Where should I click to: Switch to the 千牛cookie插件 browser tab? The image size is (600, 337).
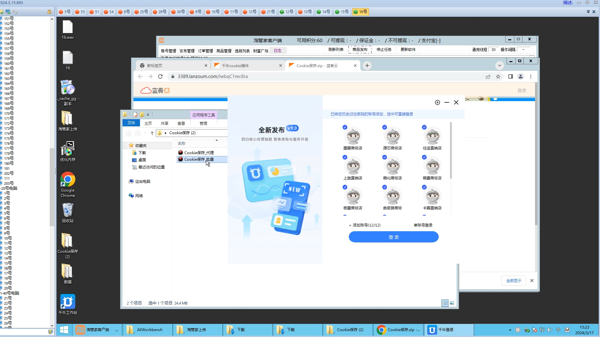[235, 66]
